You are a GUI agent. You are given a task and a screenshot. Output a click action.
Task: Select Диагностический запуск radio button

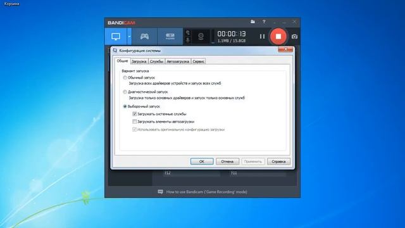(x=125, y=92)
